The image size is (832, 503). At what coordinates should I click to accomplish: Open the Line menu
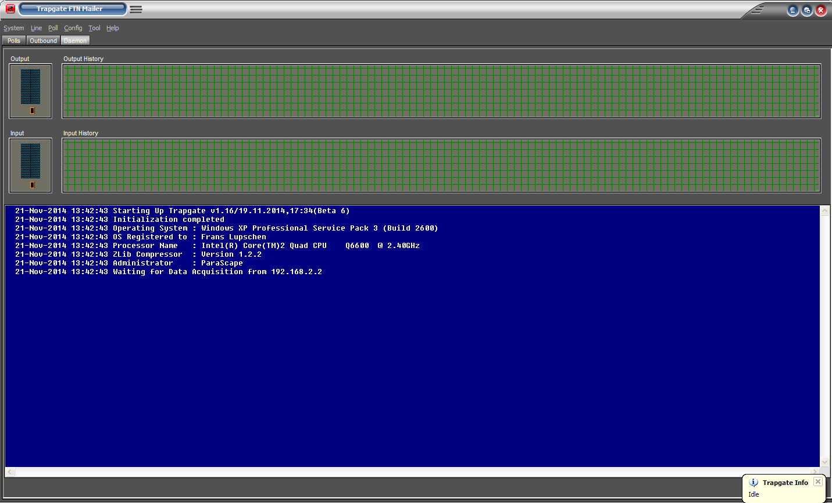click(36, 28)
